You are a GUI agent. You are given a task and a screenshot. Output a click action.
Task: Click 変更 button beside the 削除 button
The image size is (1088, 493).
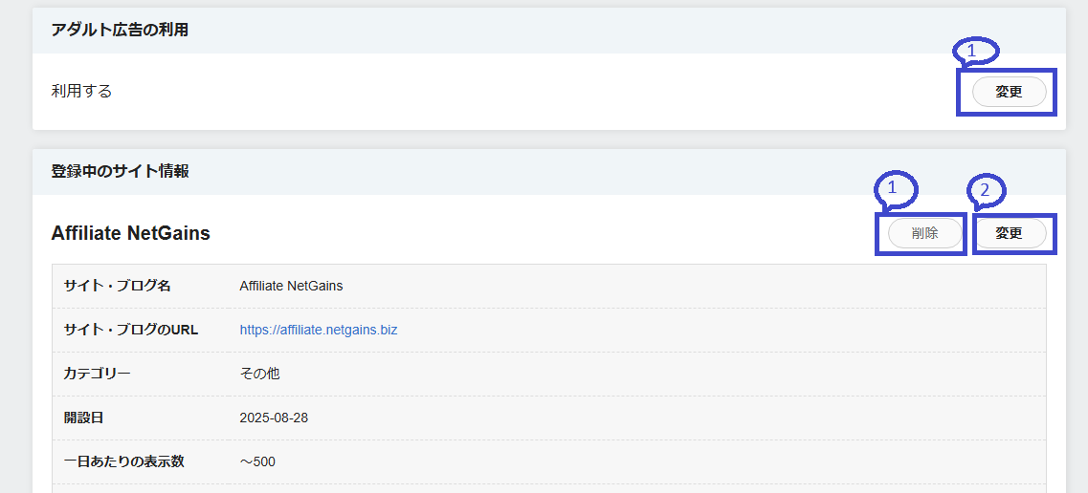click(x=1009, y=233)
